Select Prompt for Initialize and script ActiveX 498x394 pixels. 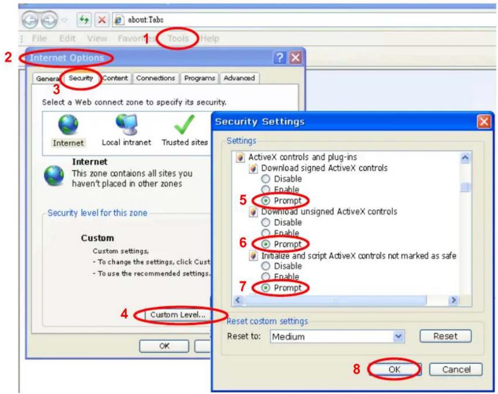click(266, 288)
